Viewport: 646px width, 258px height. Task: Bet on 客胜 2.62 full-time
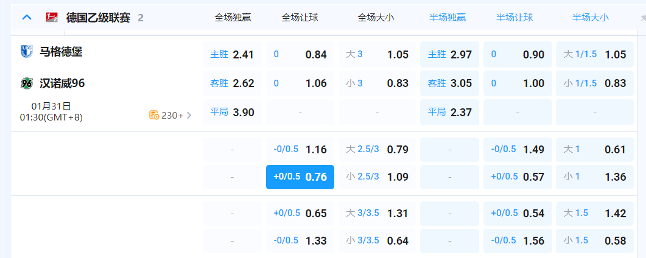click(x=232, y=83)
